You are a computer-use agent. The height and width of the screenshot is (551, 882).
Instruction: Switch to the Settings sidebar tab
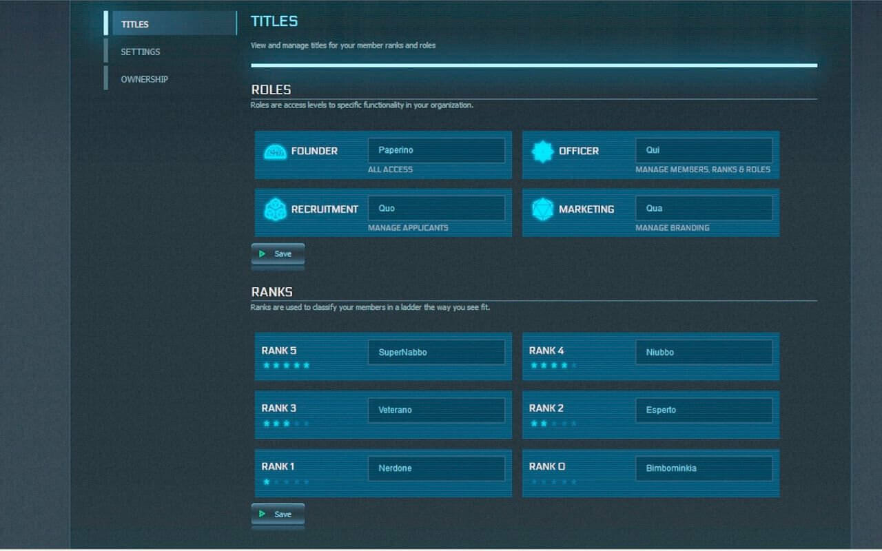(141, 52)
